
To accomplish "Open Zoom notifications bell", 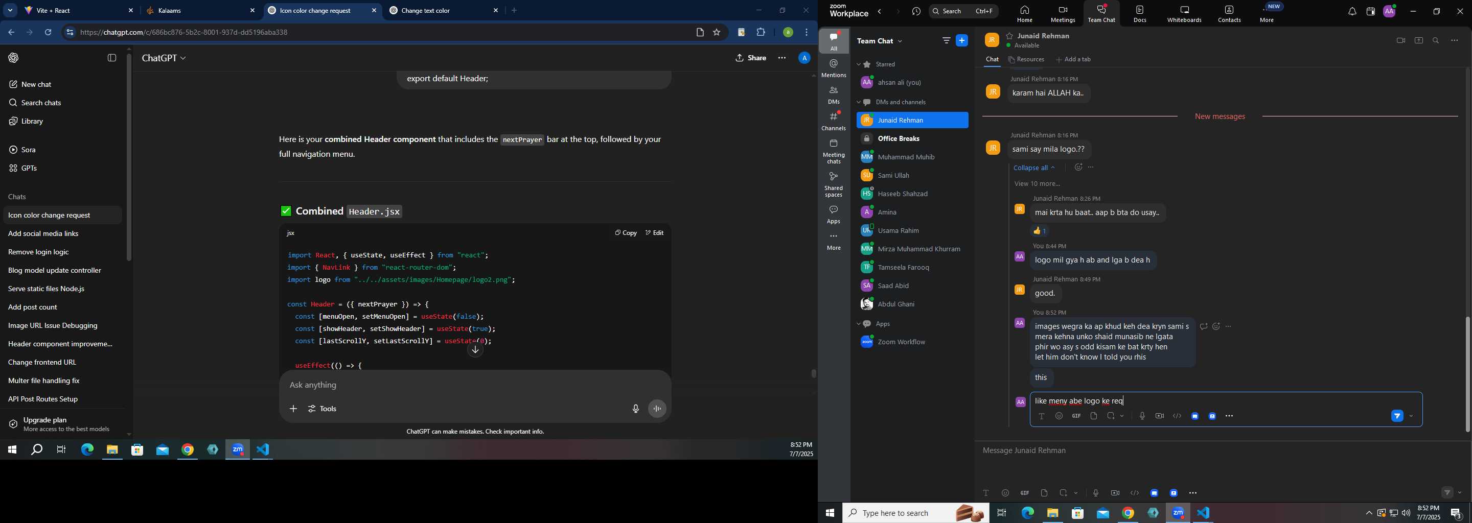I will tap(1352, 11).
